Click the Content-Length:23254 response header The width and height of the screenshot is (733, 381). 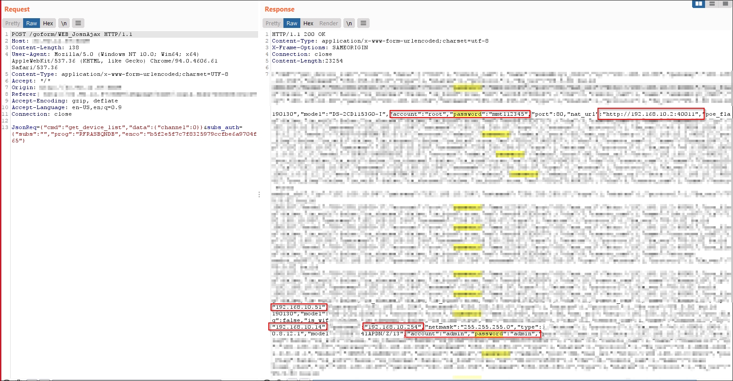tap(307, 61)
